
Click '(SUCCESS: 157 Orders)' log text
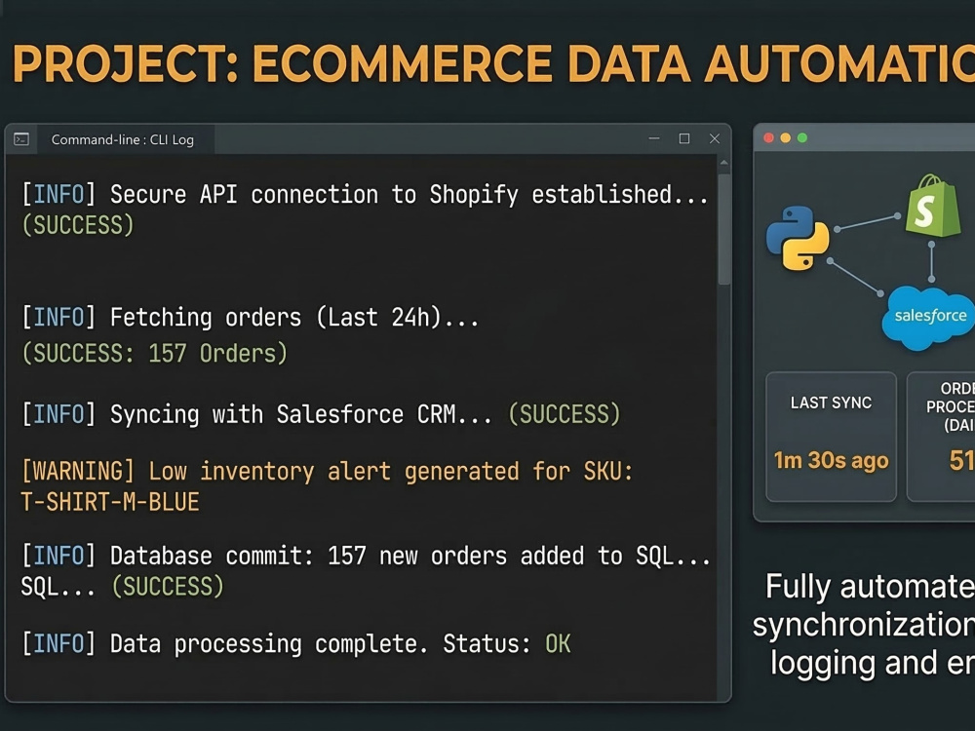[x=155, y=354]
